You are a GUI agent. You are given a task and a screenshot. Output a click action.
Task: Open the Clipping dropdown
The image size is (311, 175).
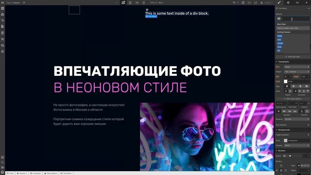296,145
